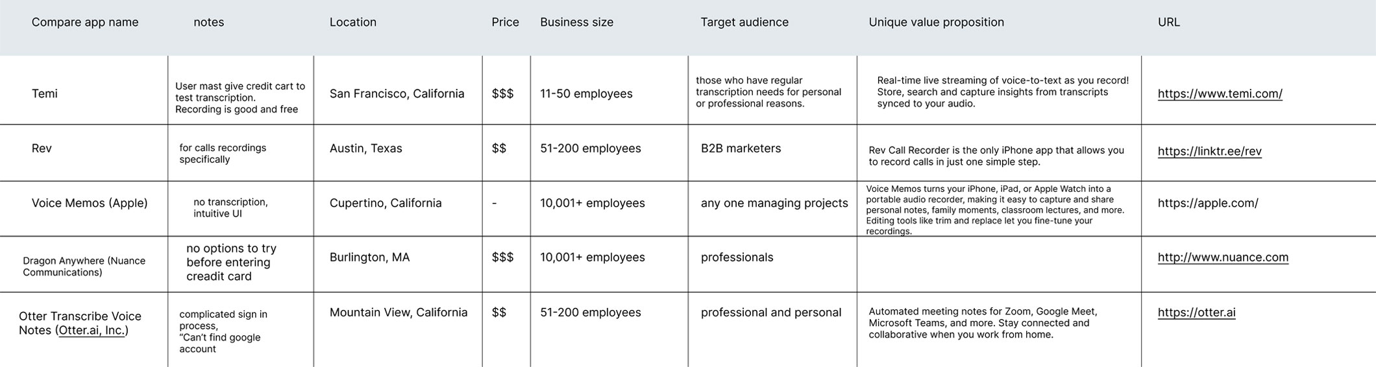Click the nuance.com URL link

[1223, 257]
